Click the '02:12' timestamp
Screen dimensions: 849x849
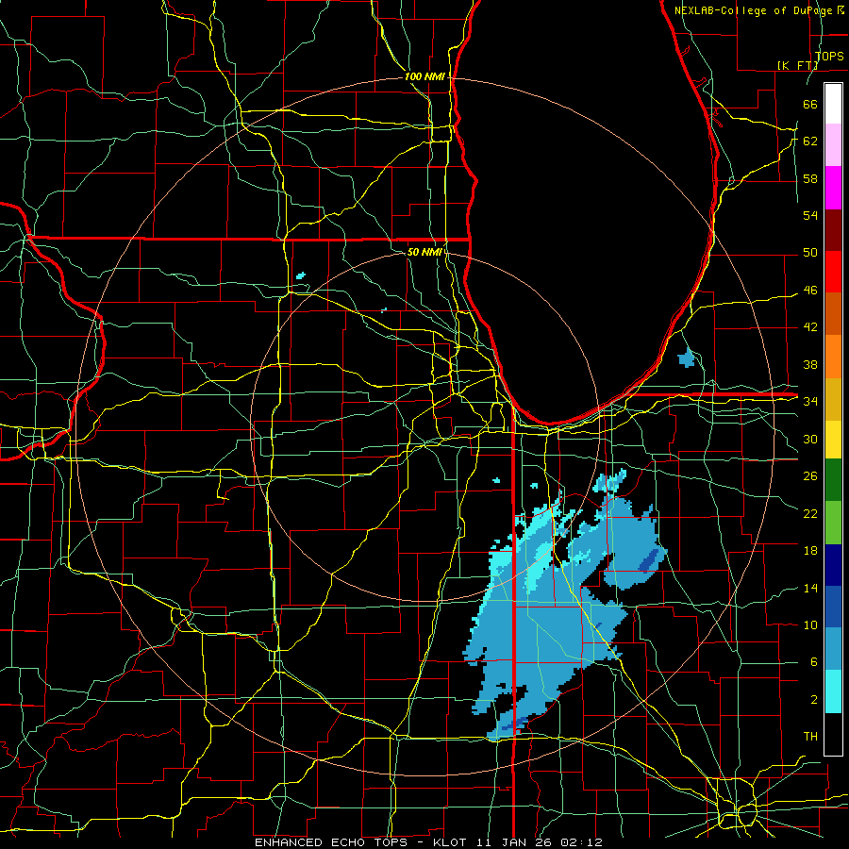(581, 842)
